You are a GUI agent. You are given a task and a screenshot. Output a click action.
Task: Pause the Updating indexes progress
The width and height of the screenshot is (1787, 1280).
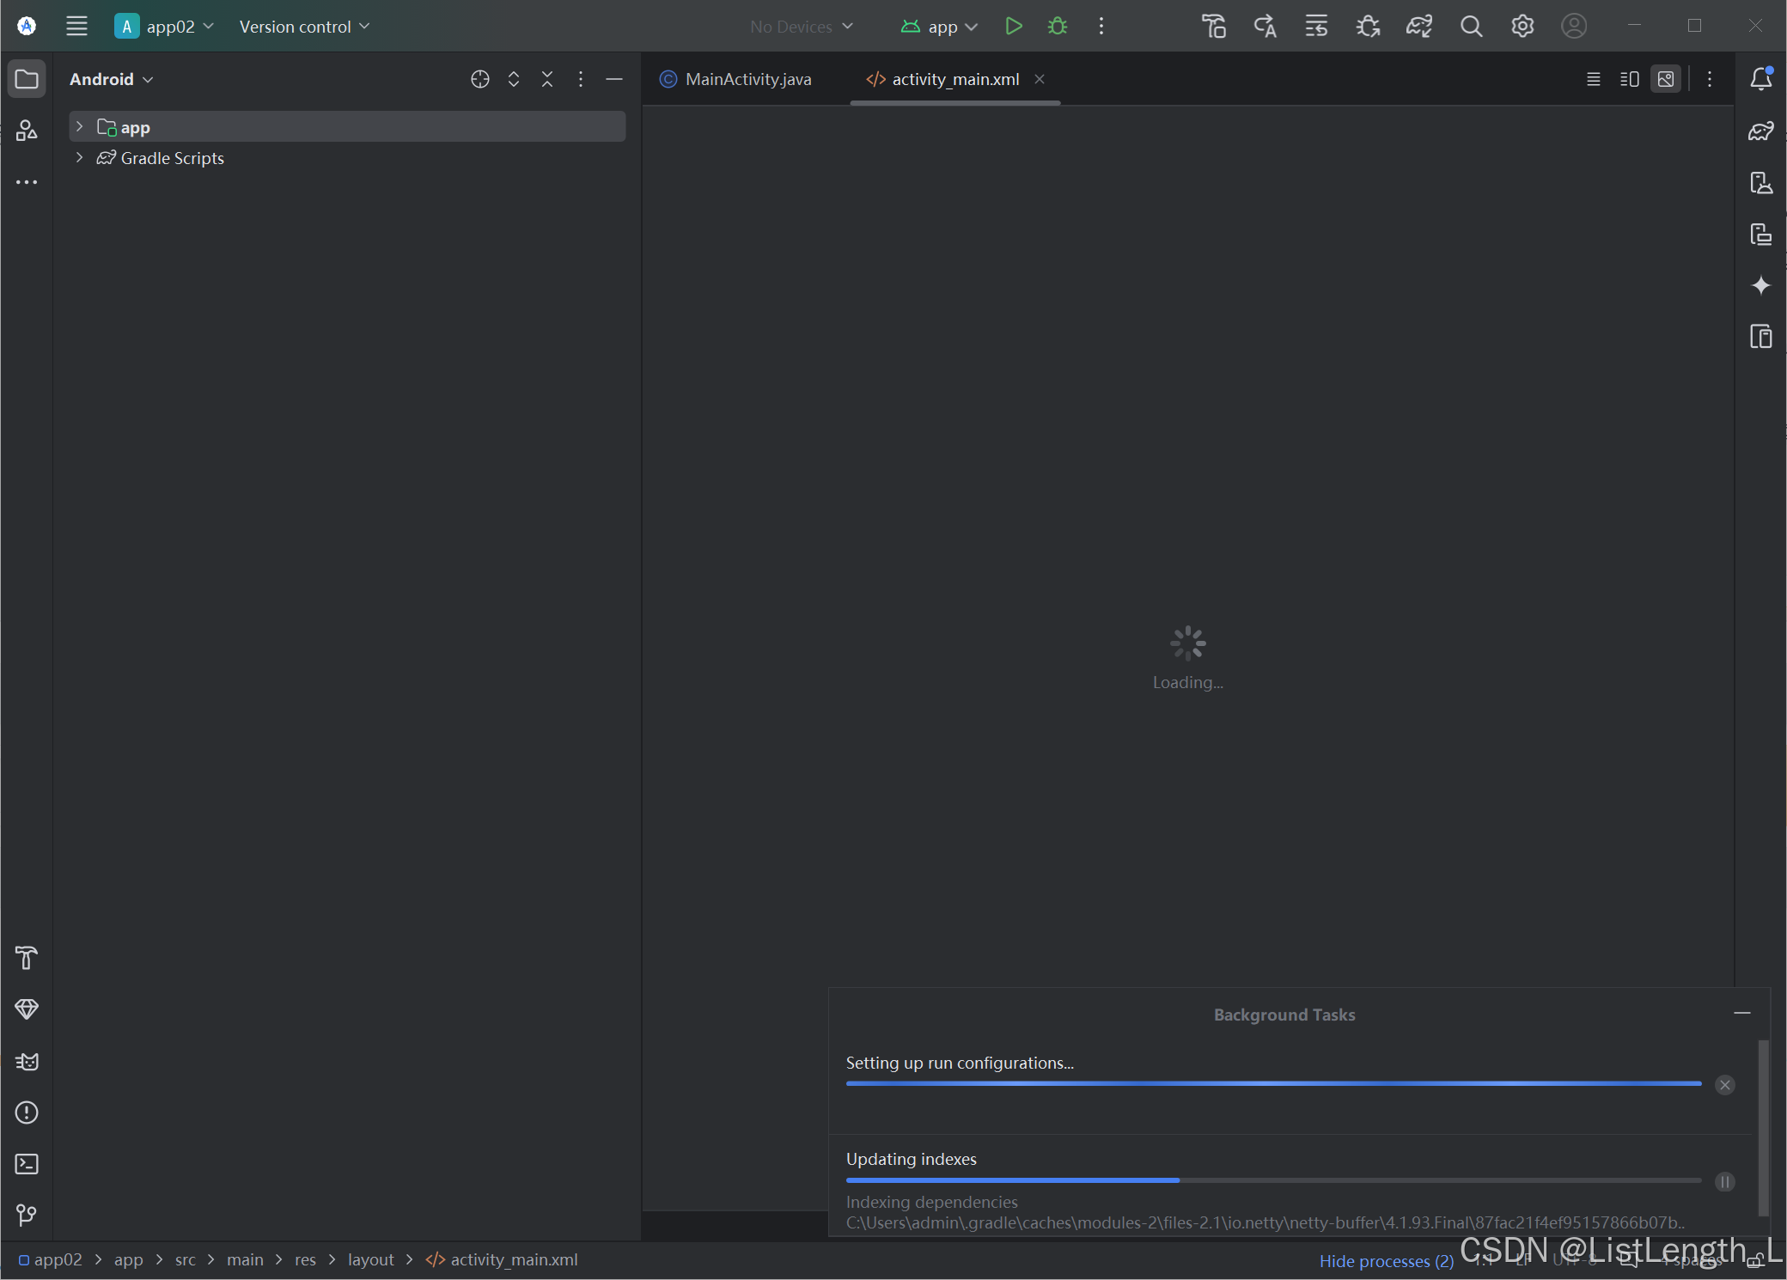[x=1724, y=1182]
